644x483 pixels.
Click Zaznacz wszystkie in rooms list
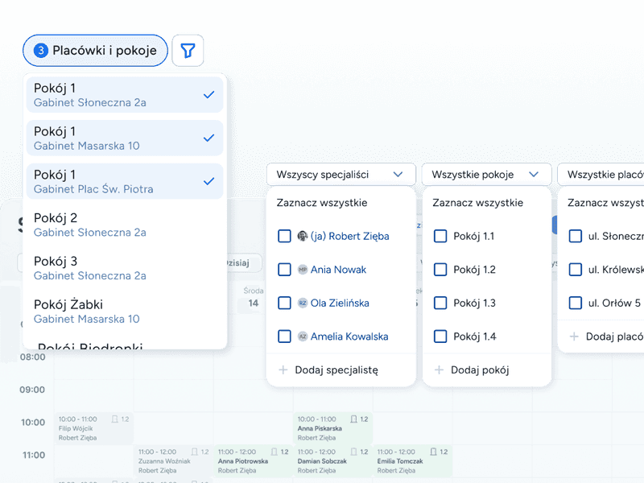(477, 203)
